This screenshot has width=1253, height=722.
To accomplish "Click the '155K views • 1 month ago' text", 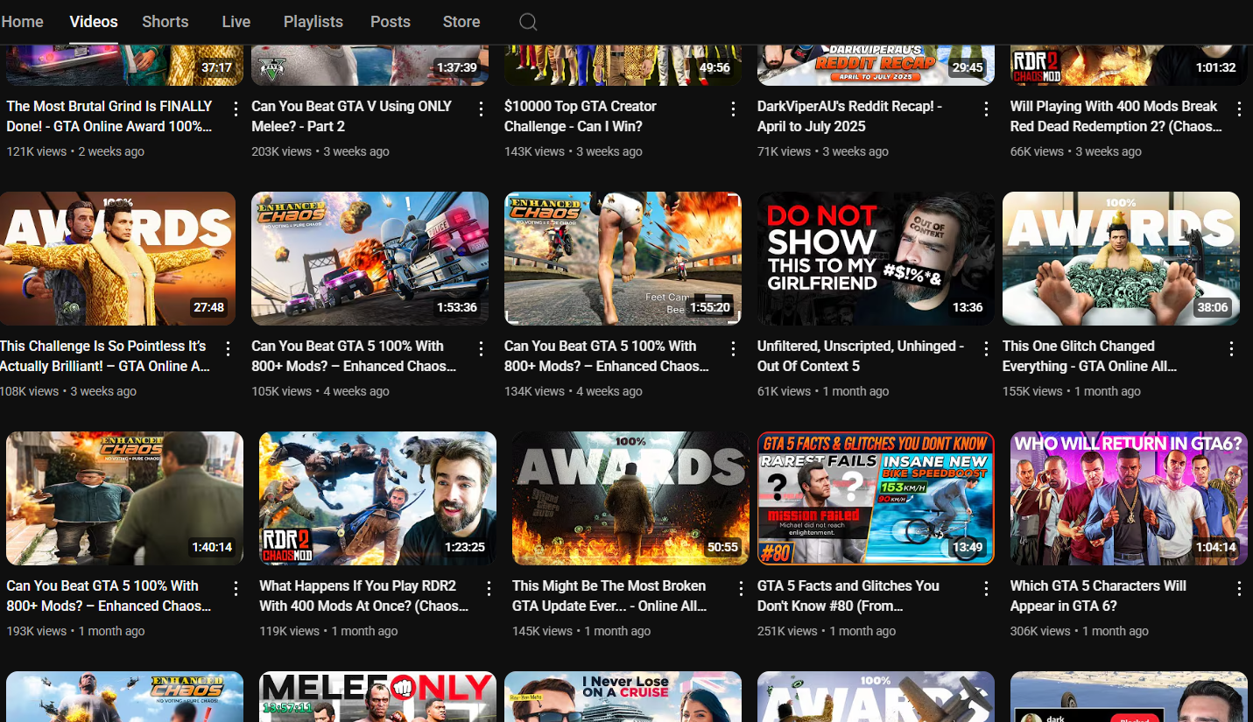I will (1072, 391).
